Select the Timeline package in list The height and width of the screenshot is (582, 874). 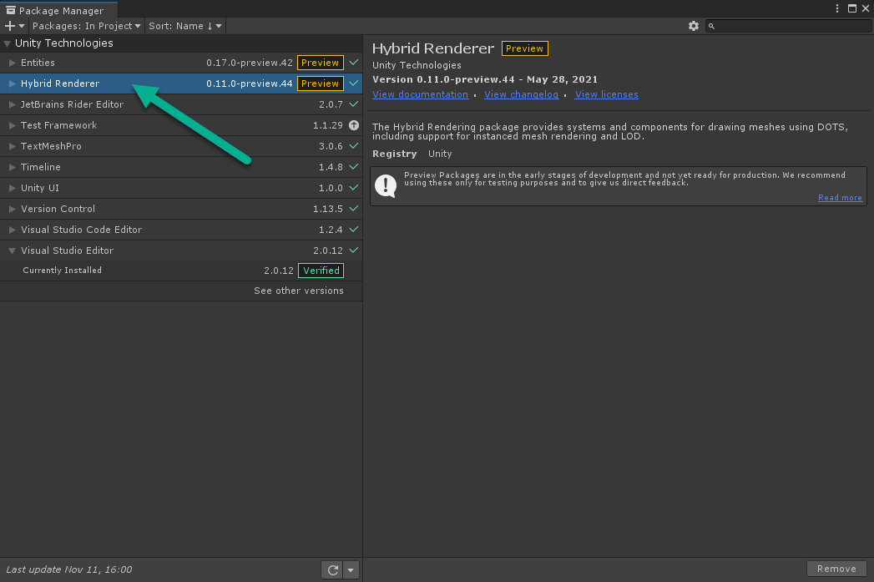point(41,167)
